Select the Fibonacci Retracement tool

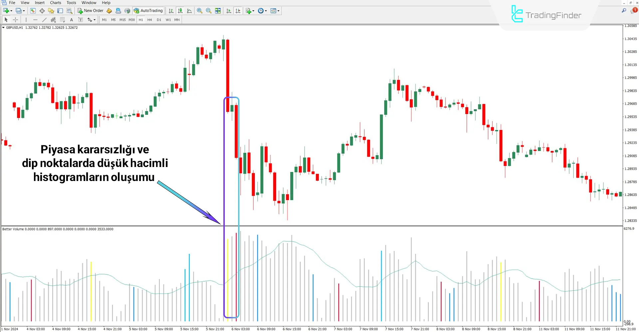tap(62, 20)
